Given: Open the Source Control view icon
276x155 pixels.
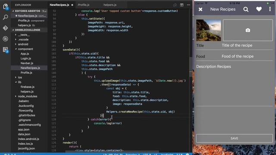Looking at the screenshot, I should click(5, 28).
